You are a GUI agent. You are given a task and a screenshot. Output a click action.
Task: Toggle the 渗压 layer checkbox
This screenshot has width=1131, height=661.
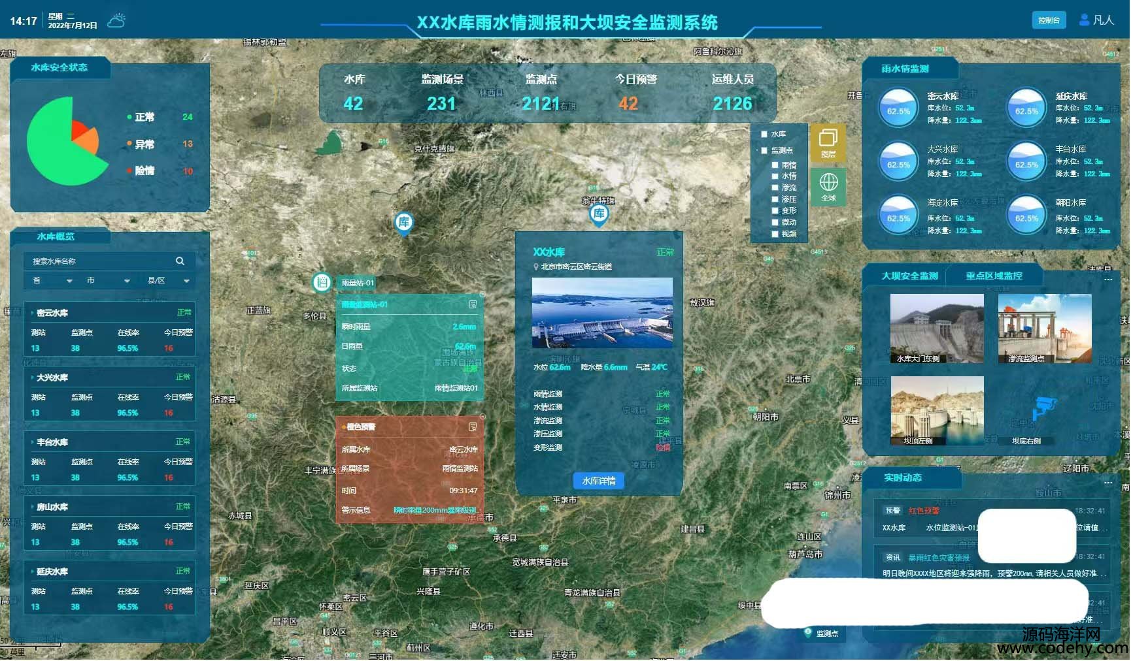775,199
